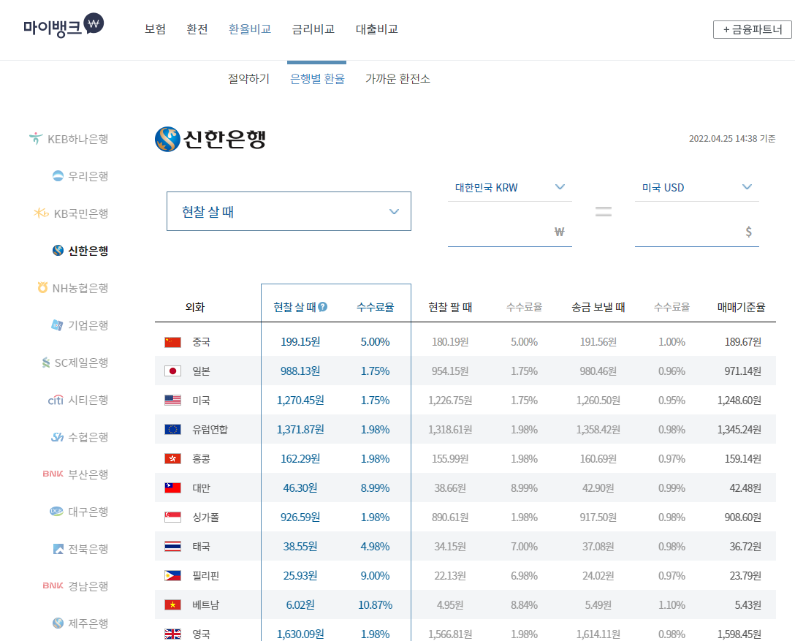The width and height of the screenshot is (795, 641).
Task: Open the 보험 menu
Action: [x=155, y=29]
